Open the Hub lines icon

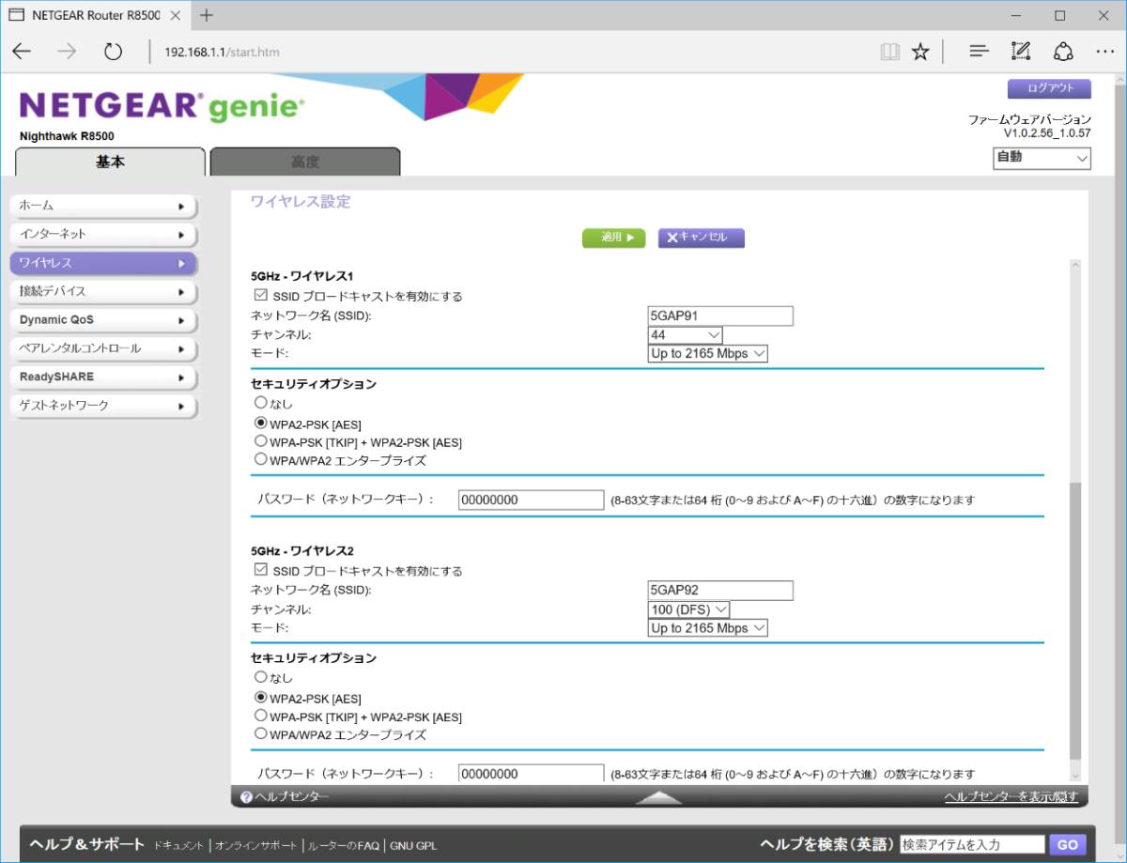pyautogui.click(x=979, y=52)
